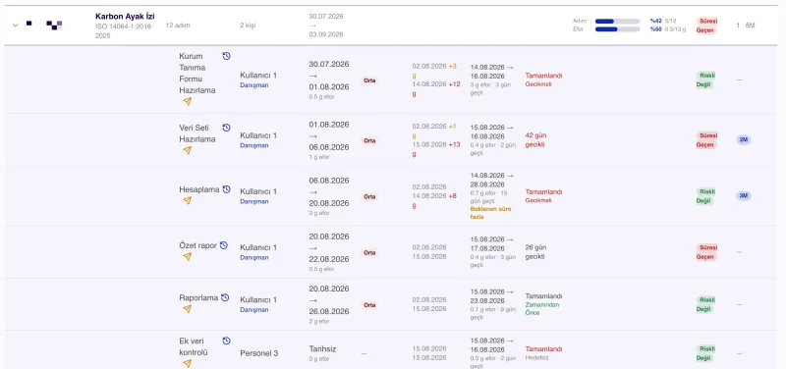Click send icon under Özet rapor

click(187, 256)
